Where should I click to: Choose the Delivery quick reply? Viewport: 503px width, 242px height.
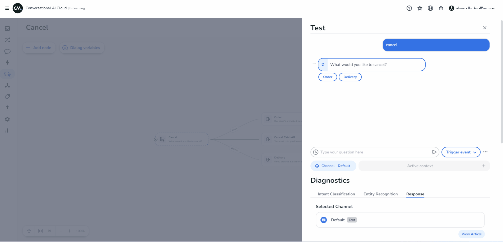tap(350, 77)
